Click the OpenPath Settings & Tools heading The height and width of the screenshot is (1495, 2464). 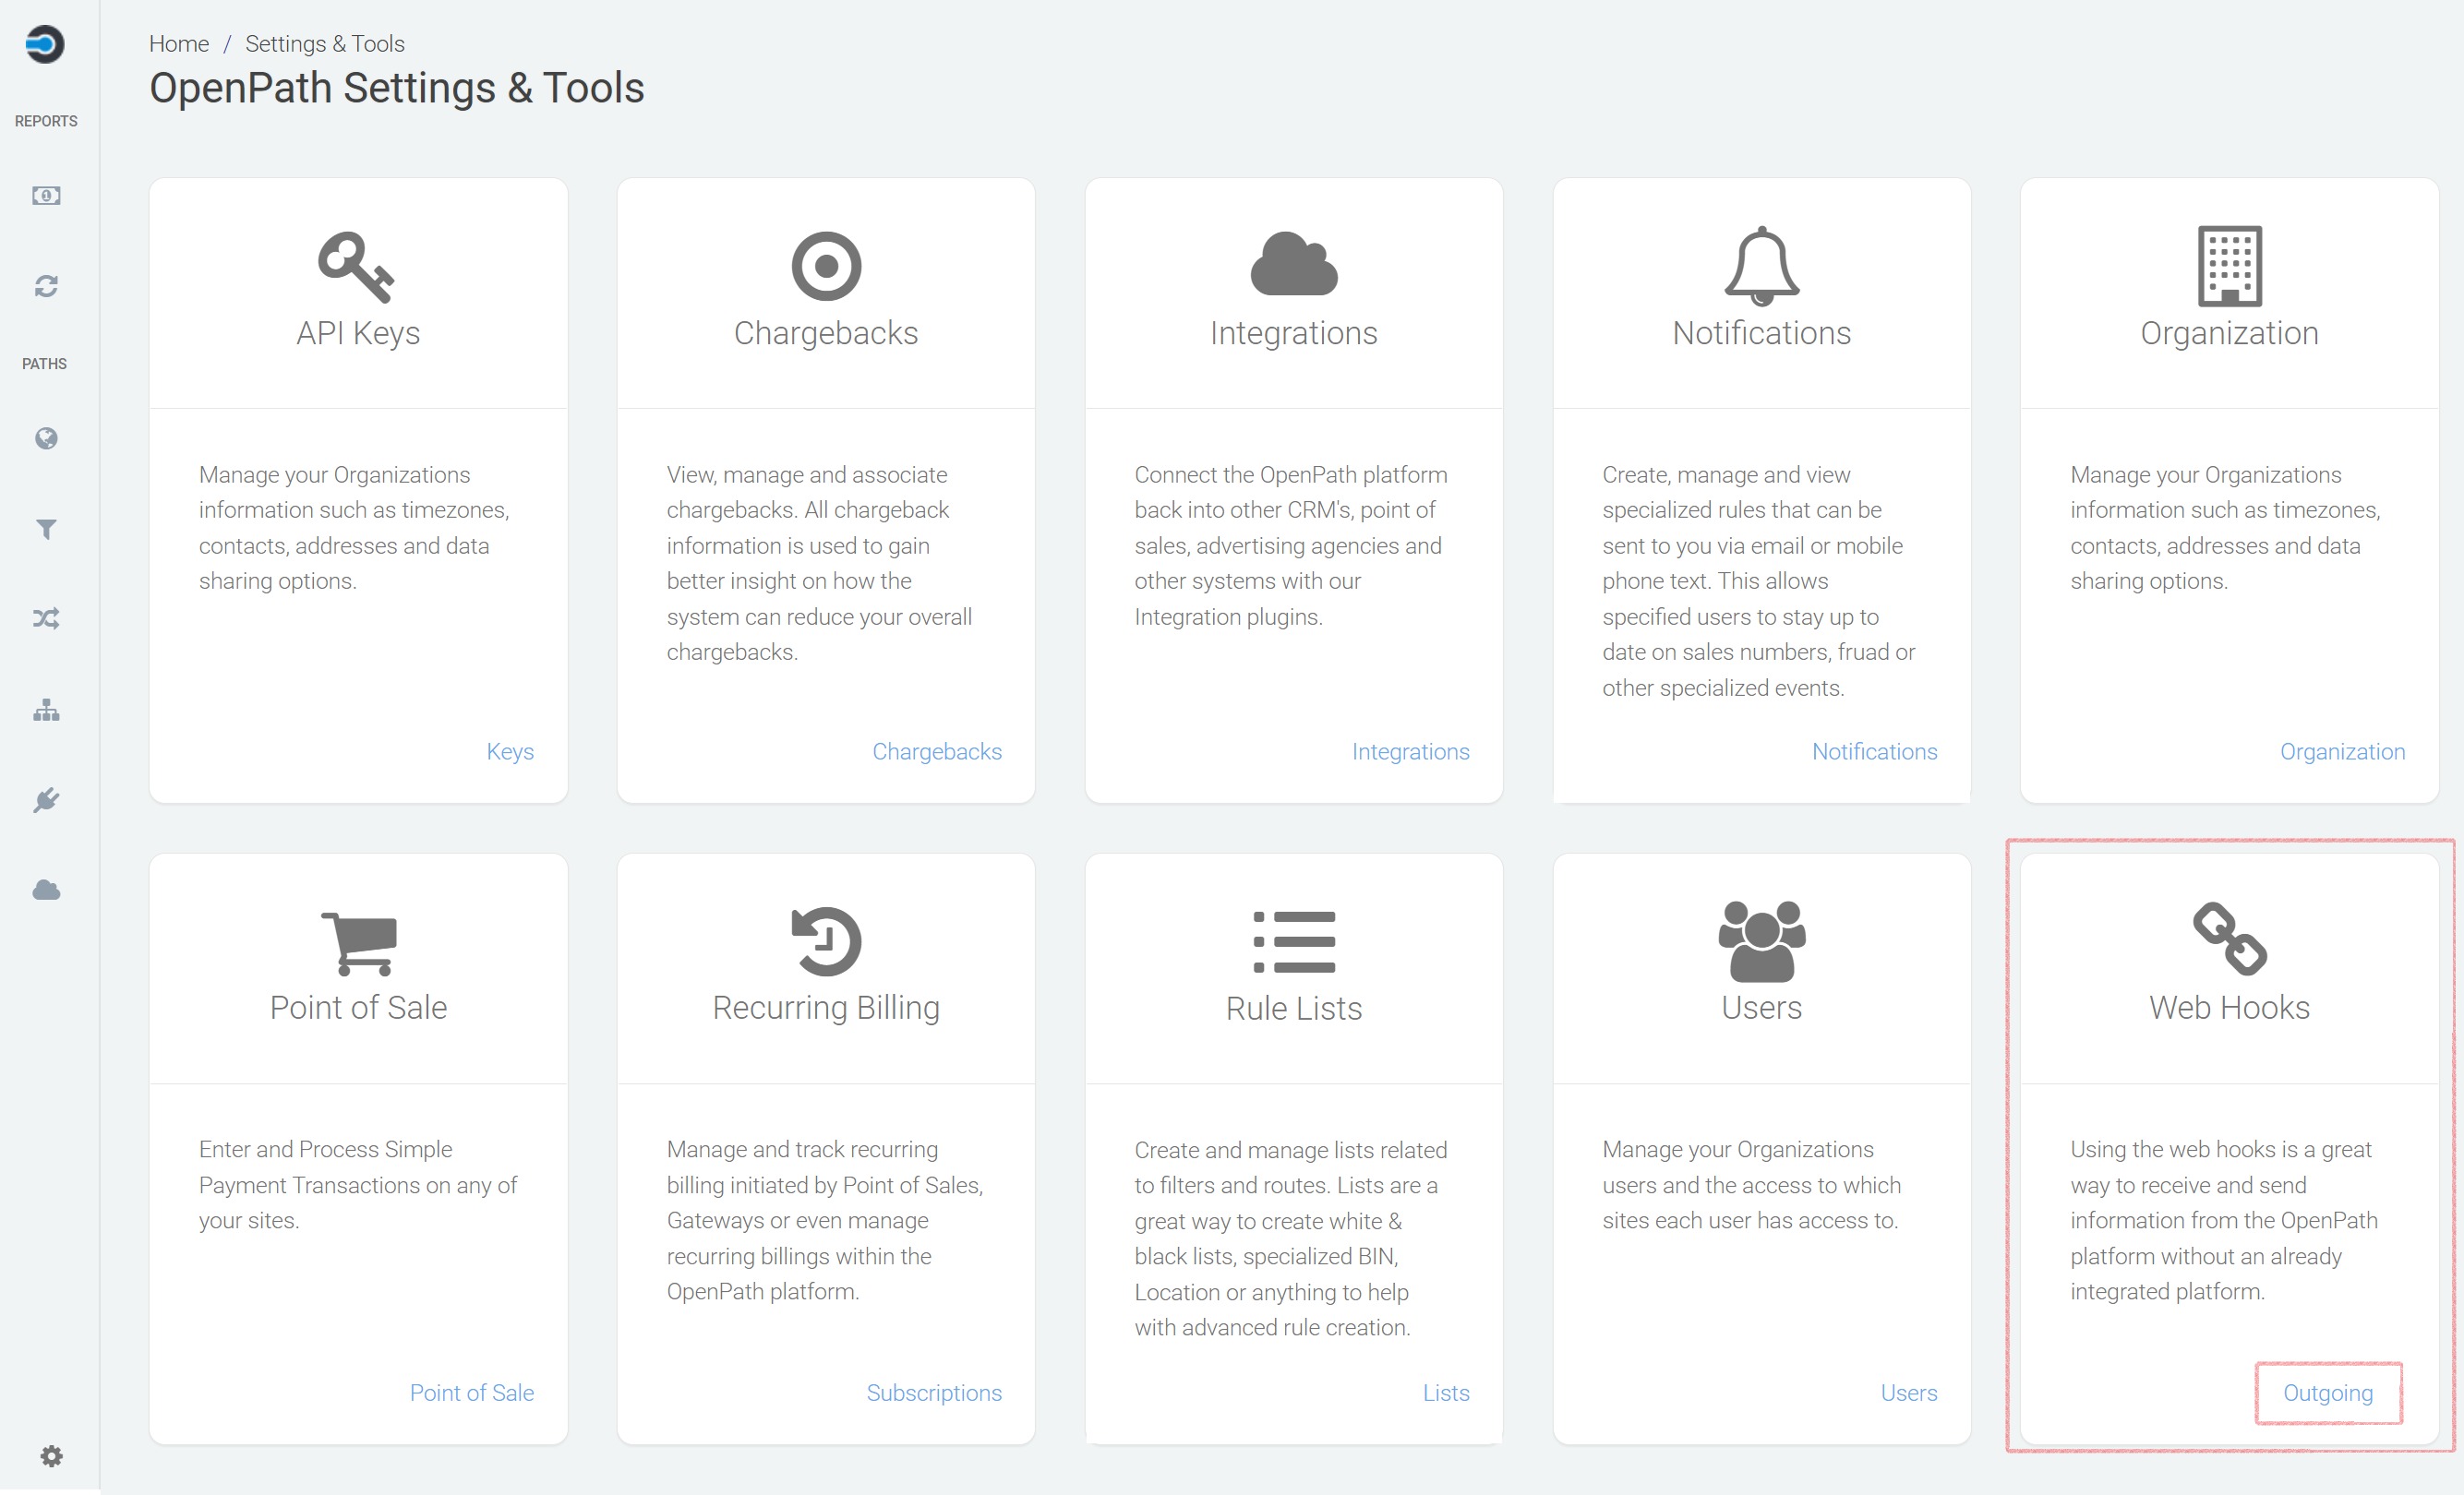[397, 88]
